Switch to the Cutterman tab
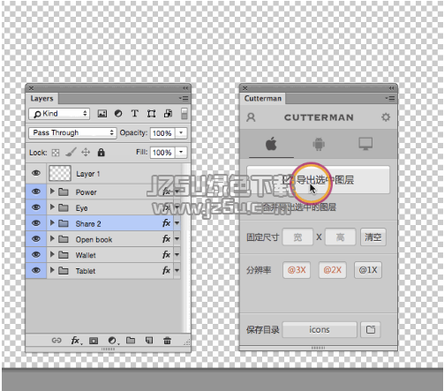Screen dimensions: 444x391 point(263,98)
